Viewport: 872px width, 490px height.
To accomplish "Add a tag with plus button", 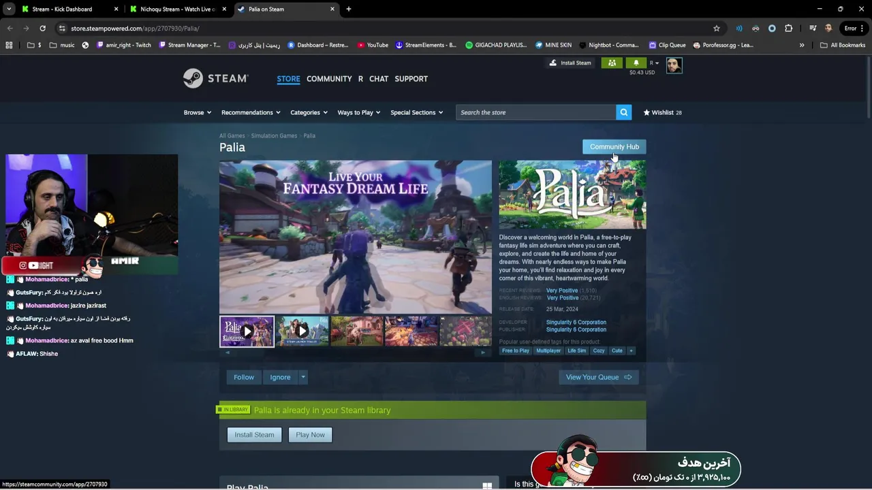I will click(631, 350).
